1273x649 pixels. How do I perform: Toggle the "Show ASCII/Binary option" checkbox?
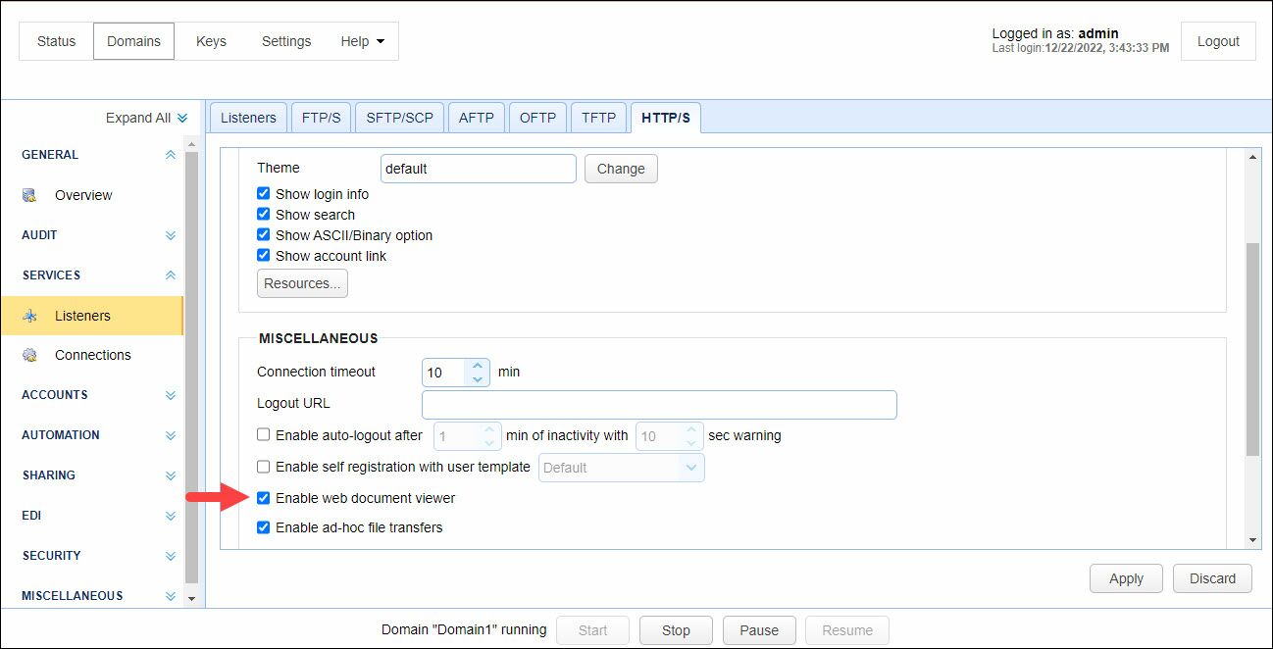click(x=263, y=234)
